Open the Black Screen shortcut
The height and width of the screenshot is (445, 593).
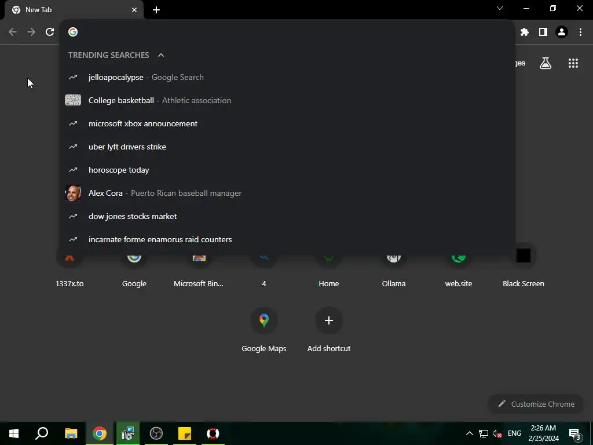pyautogui.click(x=524, y=267)
